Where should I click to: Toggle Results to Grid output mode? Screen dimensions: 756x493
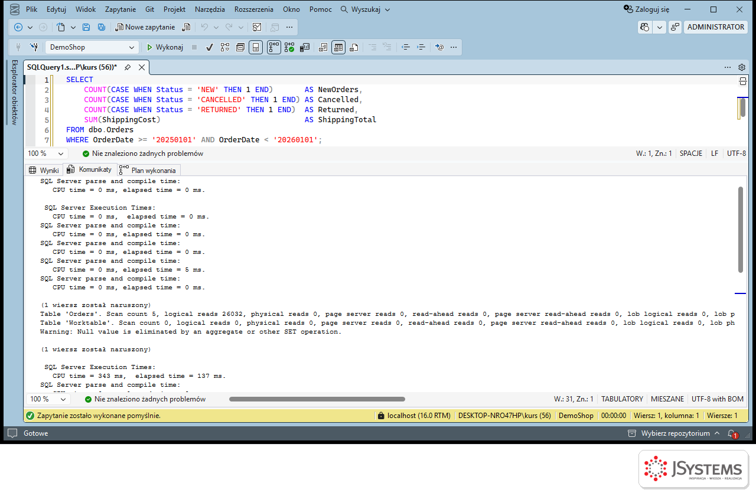[x=338, y=47]
